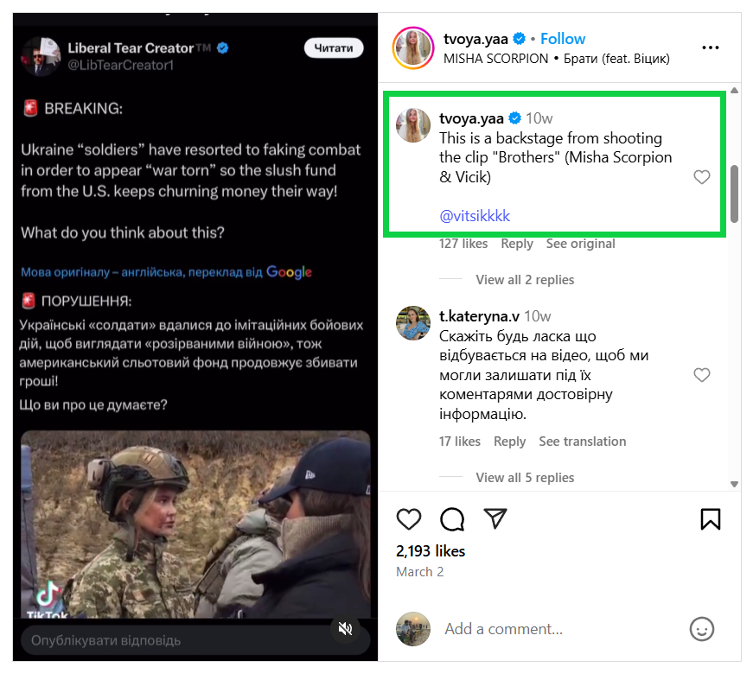Reply to t.kateryna.v's comment
The image size is (753, 680).
point(509,442)
